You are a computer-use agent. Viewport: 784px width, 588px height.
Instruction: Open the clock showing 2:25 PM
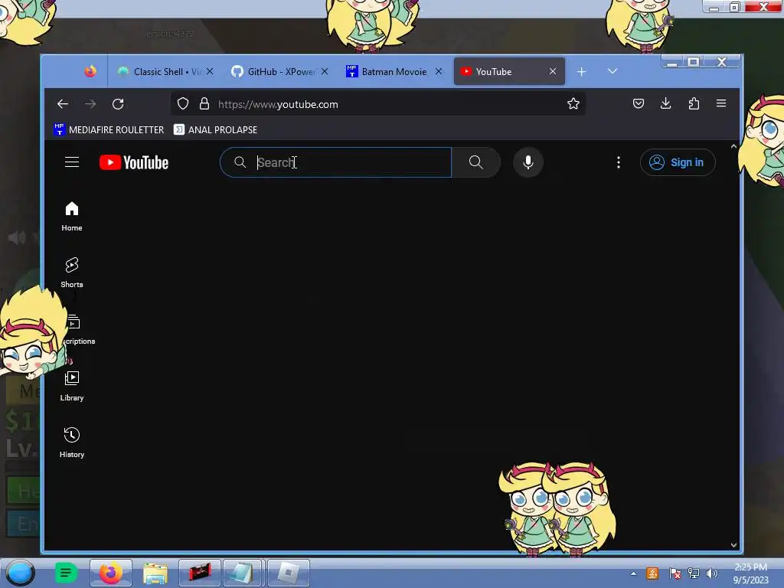[x=750, y=573]
